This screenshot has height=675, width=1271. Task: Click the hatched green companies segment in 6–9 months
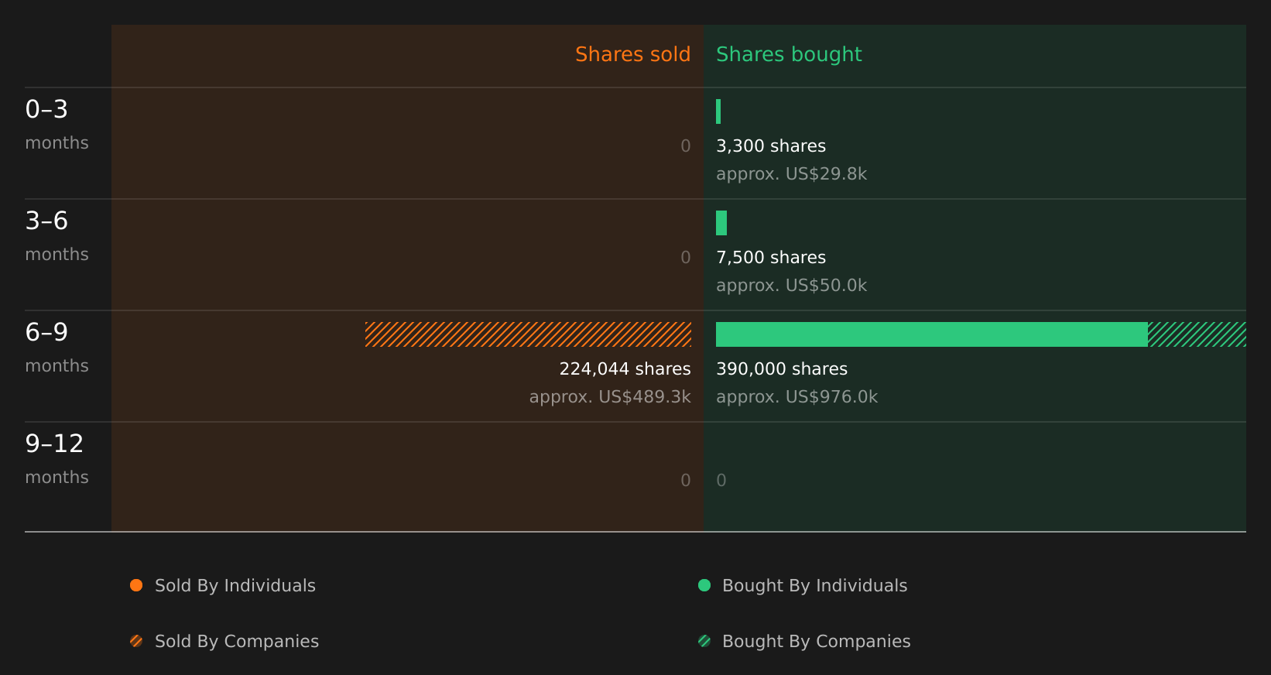tap(1197, 334)
